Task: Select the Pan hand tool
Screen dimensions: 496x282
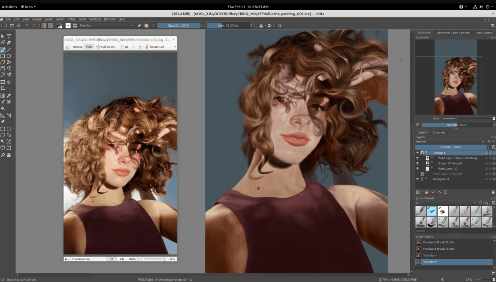Action: tap(9, 155)
